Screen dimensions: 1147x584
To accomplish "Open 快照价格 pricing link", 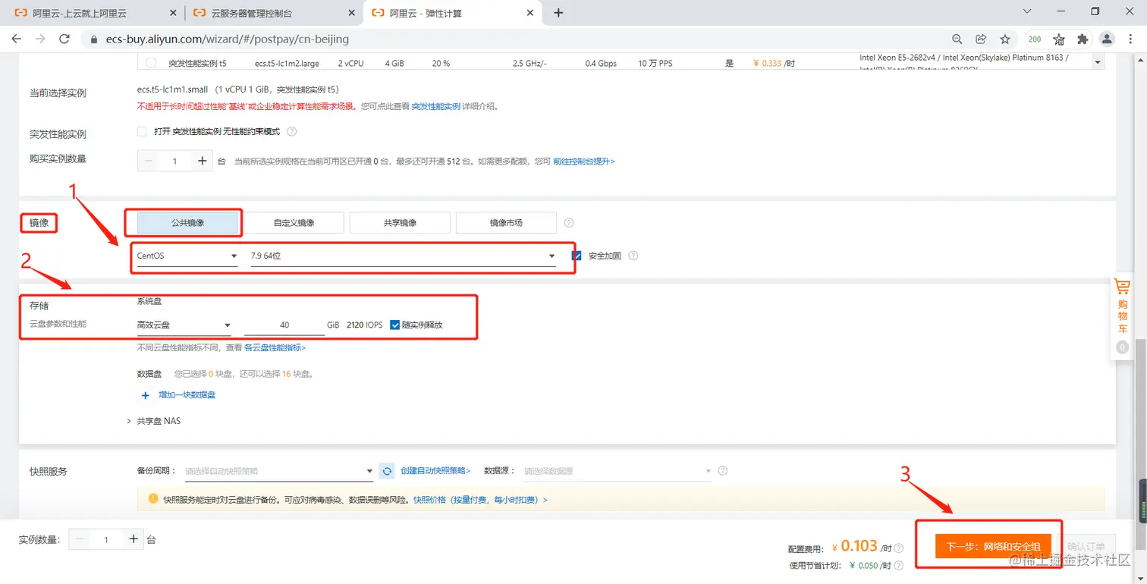I will [480, 500].
